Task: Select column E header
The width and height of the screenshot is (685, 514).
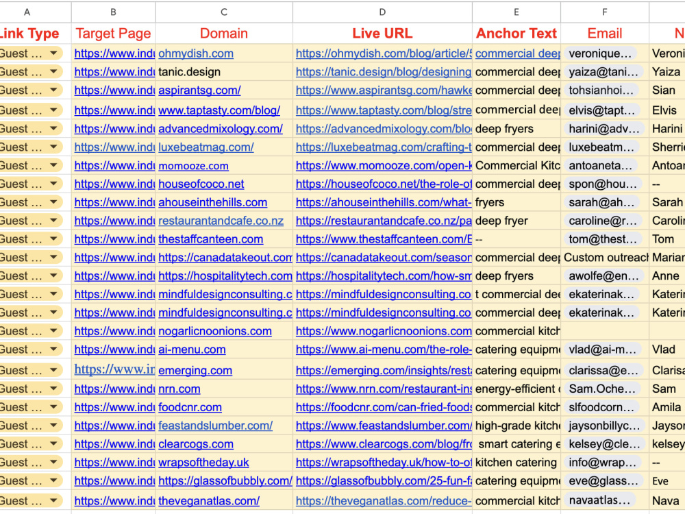Action: pyautogui.click(x=516, y=12)
